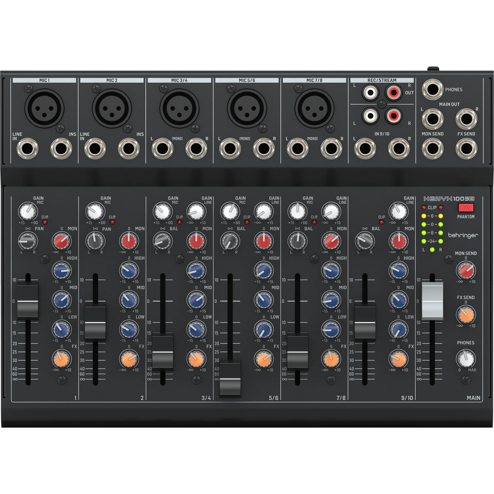Click the channel 1 orange FX knob
The width and height of the screenshot is (494, 494).
[61, 359]
